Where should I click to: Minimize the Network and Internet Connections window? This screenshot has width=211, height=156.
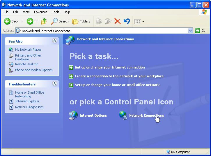[x=193, y=5]
